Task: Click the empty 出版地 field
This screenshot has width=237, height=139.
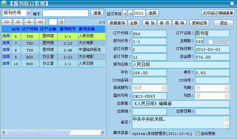Action: (x=150, y=111)
